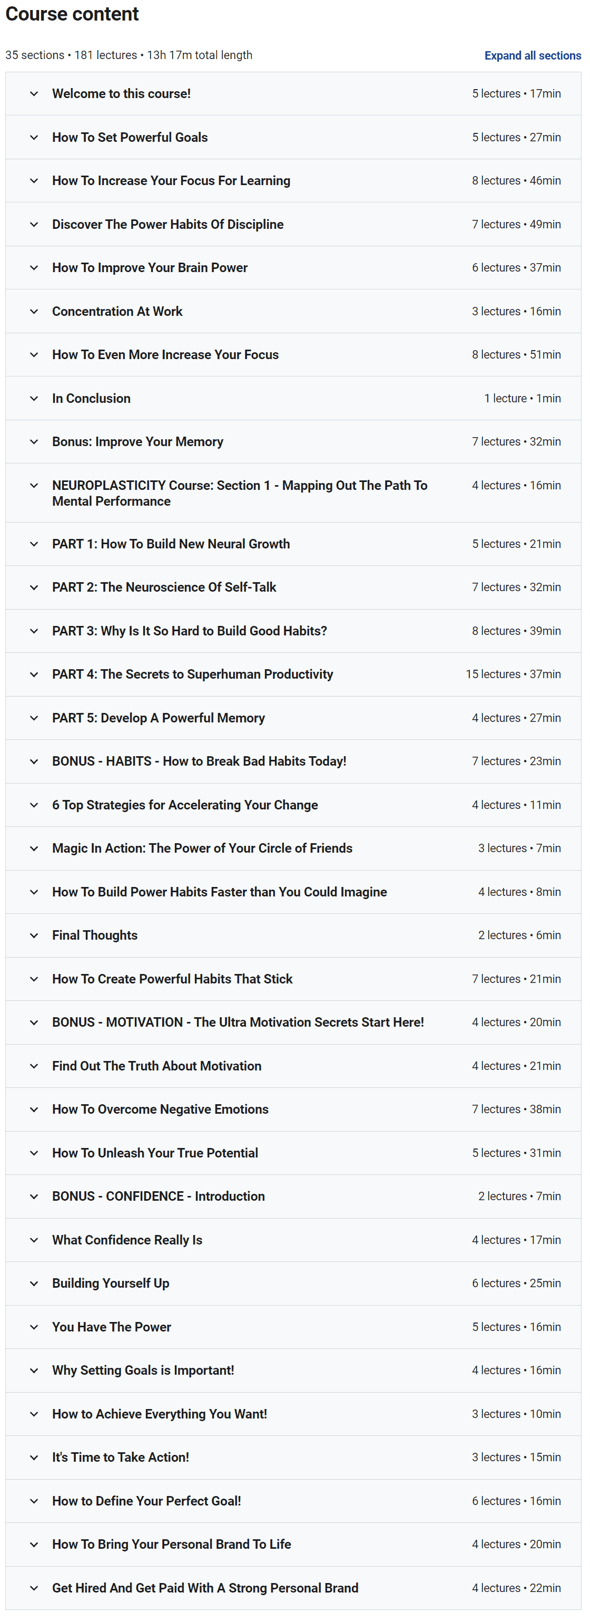This screenshot has width=590, height=1621.
Task: Expand 'How To Increase Your Focus For Learning'
Action: click(171, 180)
